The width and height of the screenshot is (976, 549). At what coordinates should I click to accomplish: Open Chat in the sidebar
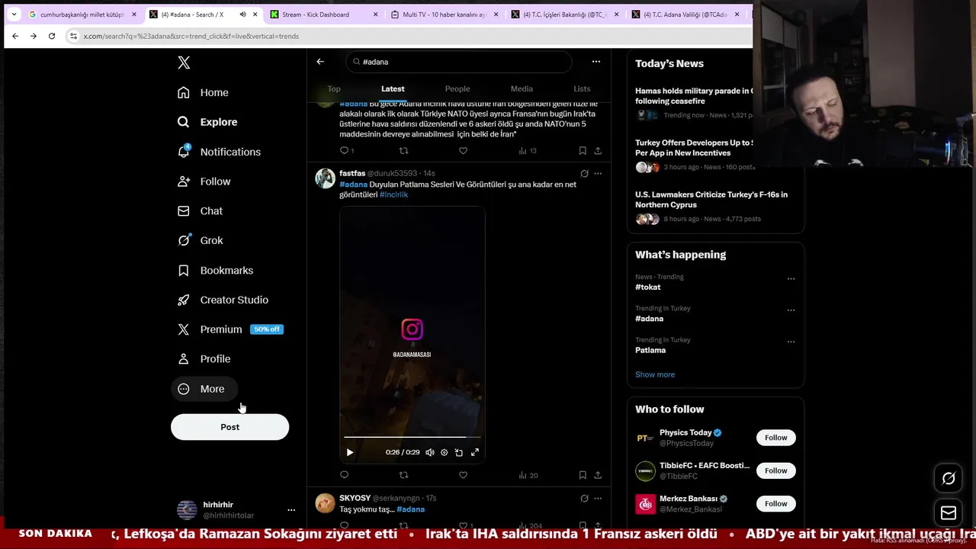(x=201, y=210)
